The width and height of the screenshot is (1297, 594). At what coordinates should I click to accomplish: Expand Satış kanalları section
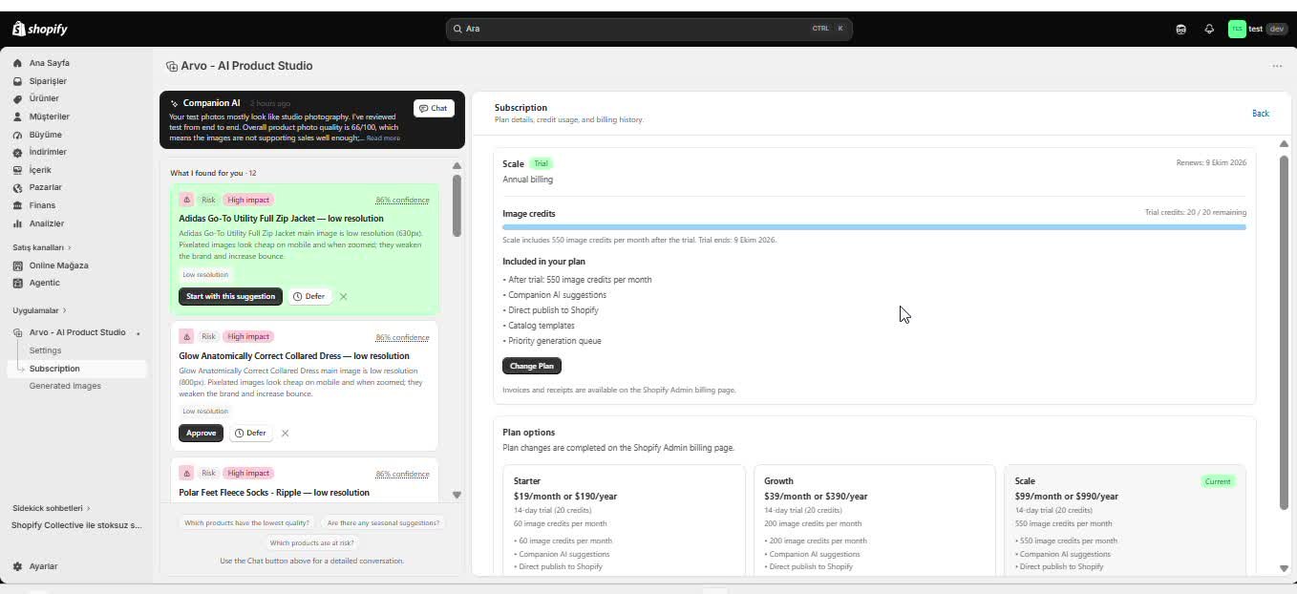pyautogui.click(x=42, y=247)
